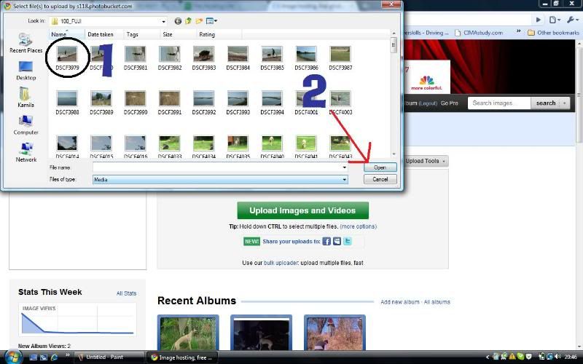Screen dimensions: 583x364
Task: Click the Twitter share icon
Action: tap(348, 242)
